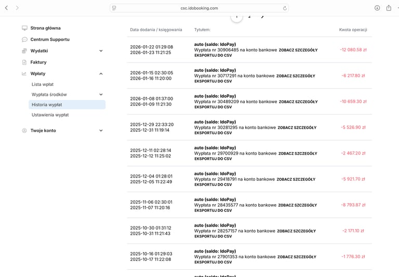The height and width of the screenshot is (277, 399).
Task: Open Centrum Supportu in the sidebar
Action: pos(50,39)
